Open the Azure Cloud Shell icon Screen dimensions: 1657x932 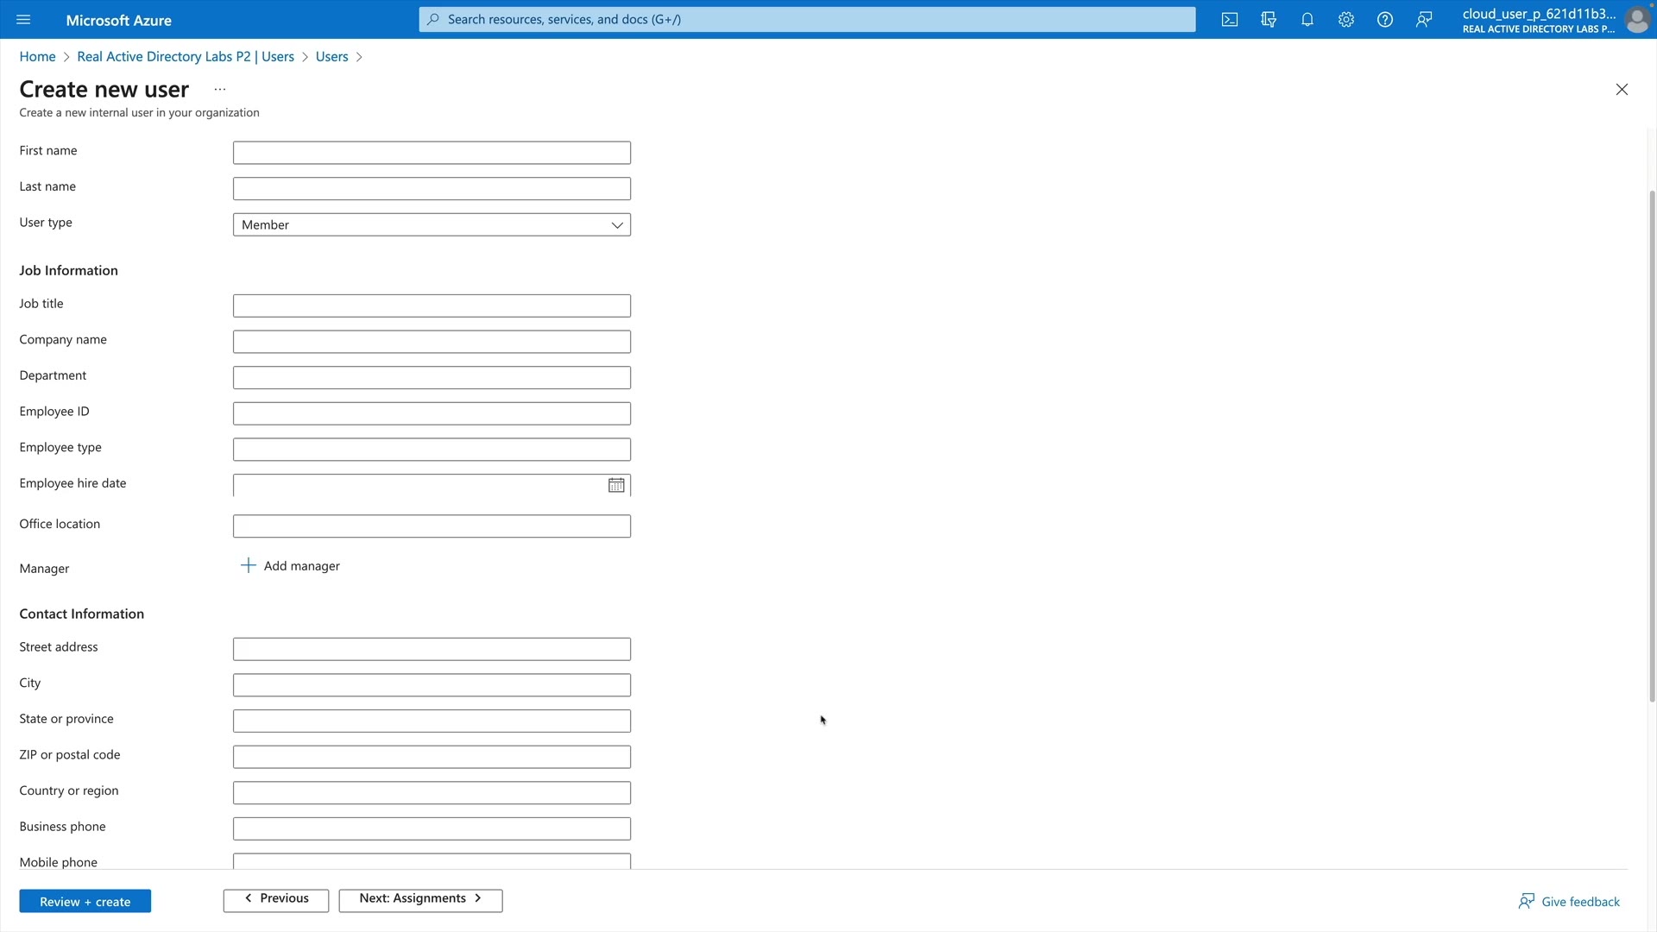[x=1230, y=20]
